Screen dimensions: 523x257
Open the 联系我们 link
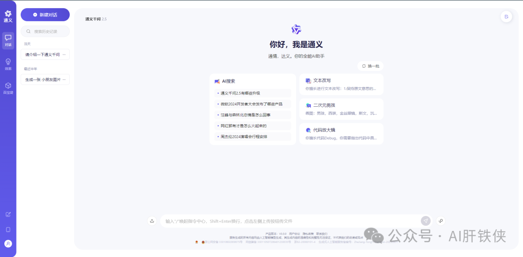tap(322, 234)
